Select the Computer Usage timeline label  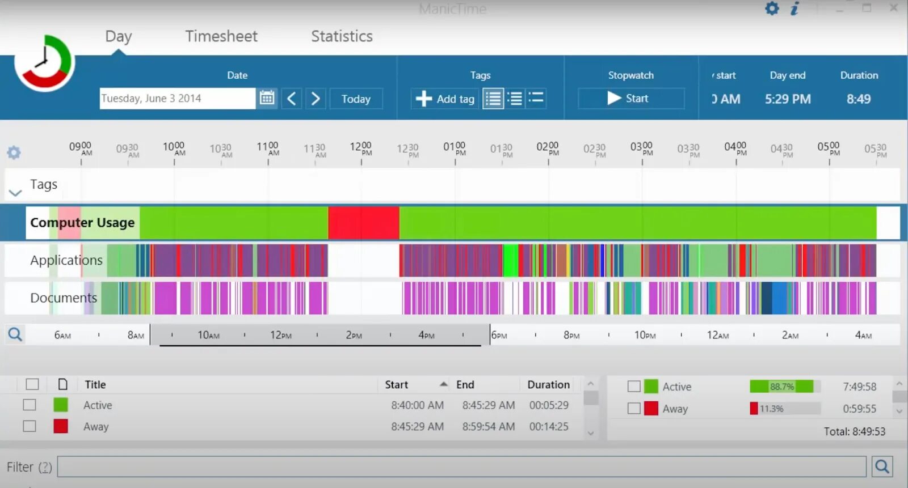point(82,223)
